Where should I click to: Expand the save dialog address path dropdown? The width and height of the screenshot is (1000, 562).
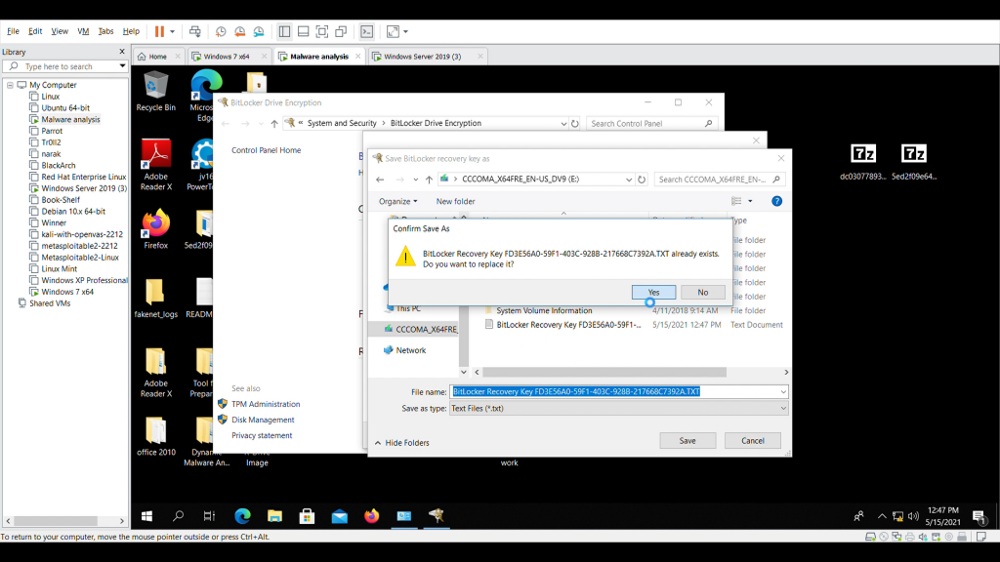coord(629,180)
